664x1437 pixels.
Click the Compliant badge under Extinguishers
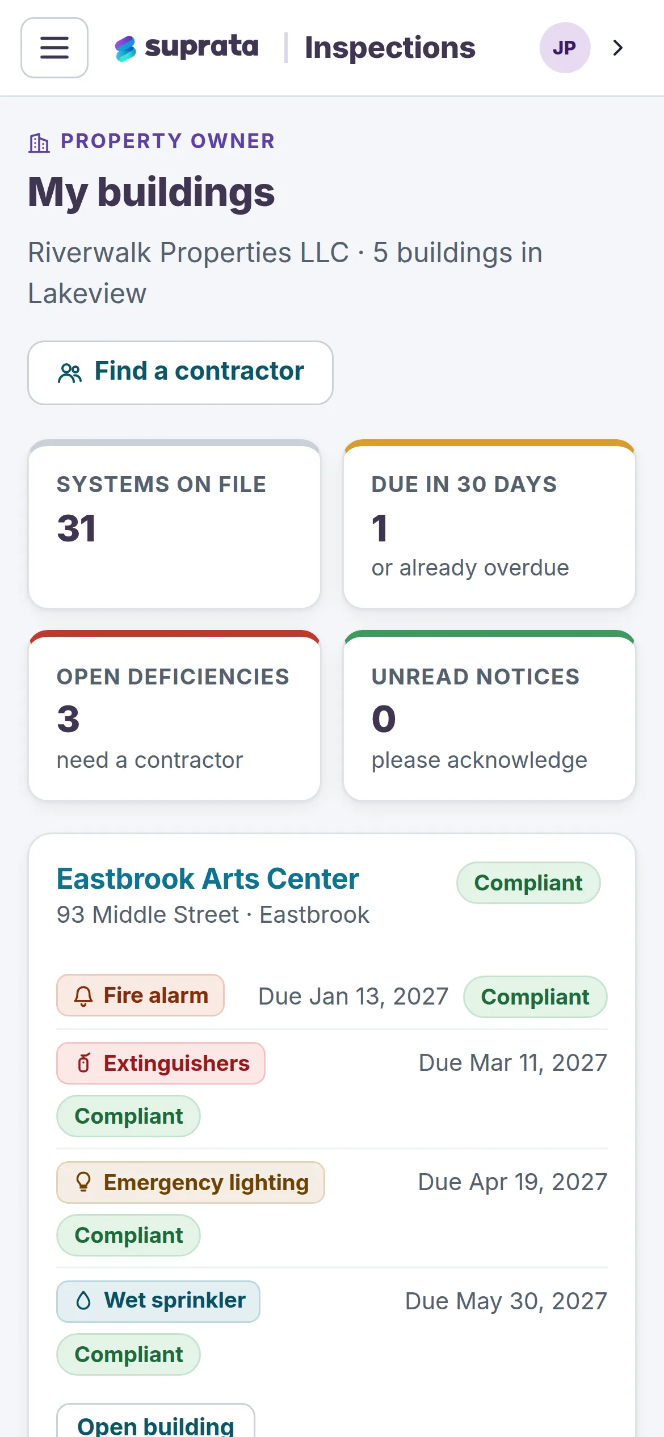coord(128,1116)
